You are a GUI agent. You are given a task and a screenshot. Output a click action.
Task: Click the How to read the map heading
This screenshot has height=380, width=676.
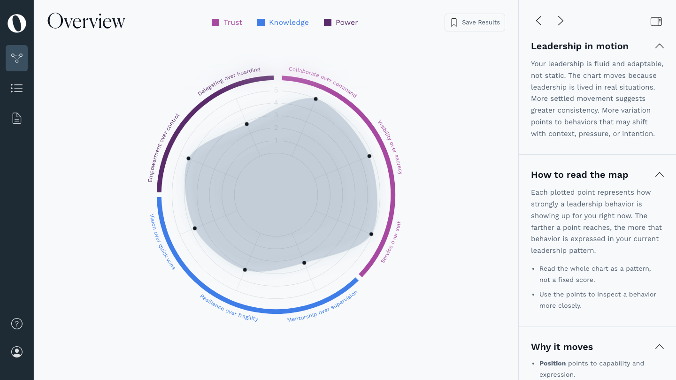[x=579, y=175]
